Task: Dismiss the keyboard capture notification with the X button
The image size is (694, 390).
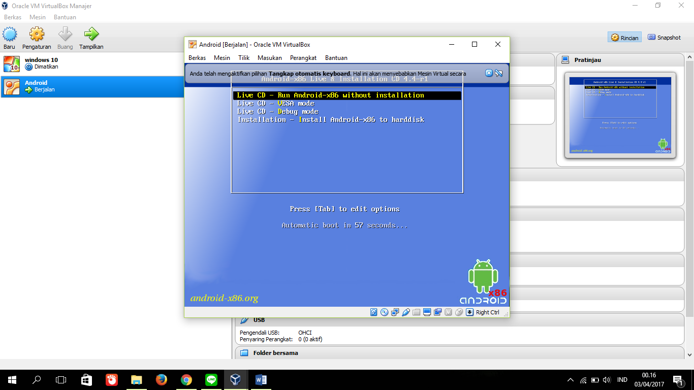Action: coord(489,73)
